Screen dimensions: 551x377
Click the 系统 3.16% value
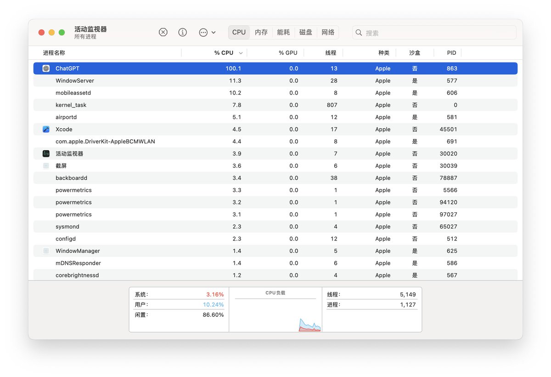pyautogui.click(x=215, y=294)
